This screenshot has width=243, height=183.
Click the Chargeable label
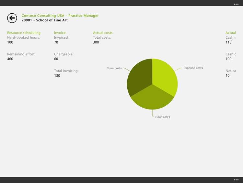point(64,54)
